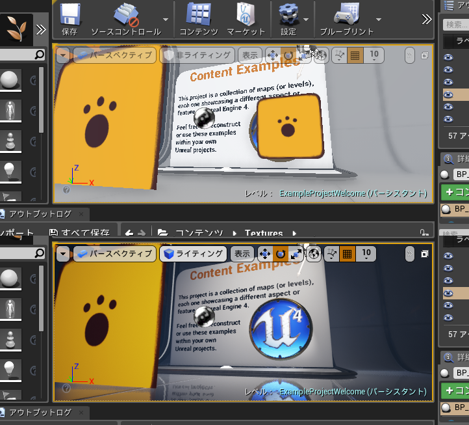The height and width of the screenshot is (425, 469).
Task: Toggle eye on highlighted outliner row beside 非ライティング viewport
Action: tap(448, 95)
